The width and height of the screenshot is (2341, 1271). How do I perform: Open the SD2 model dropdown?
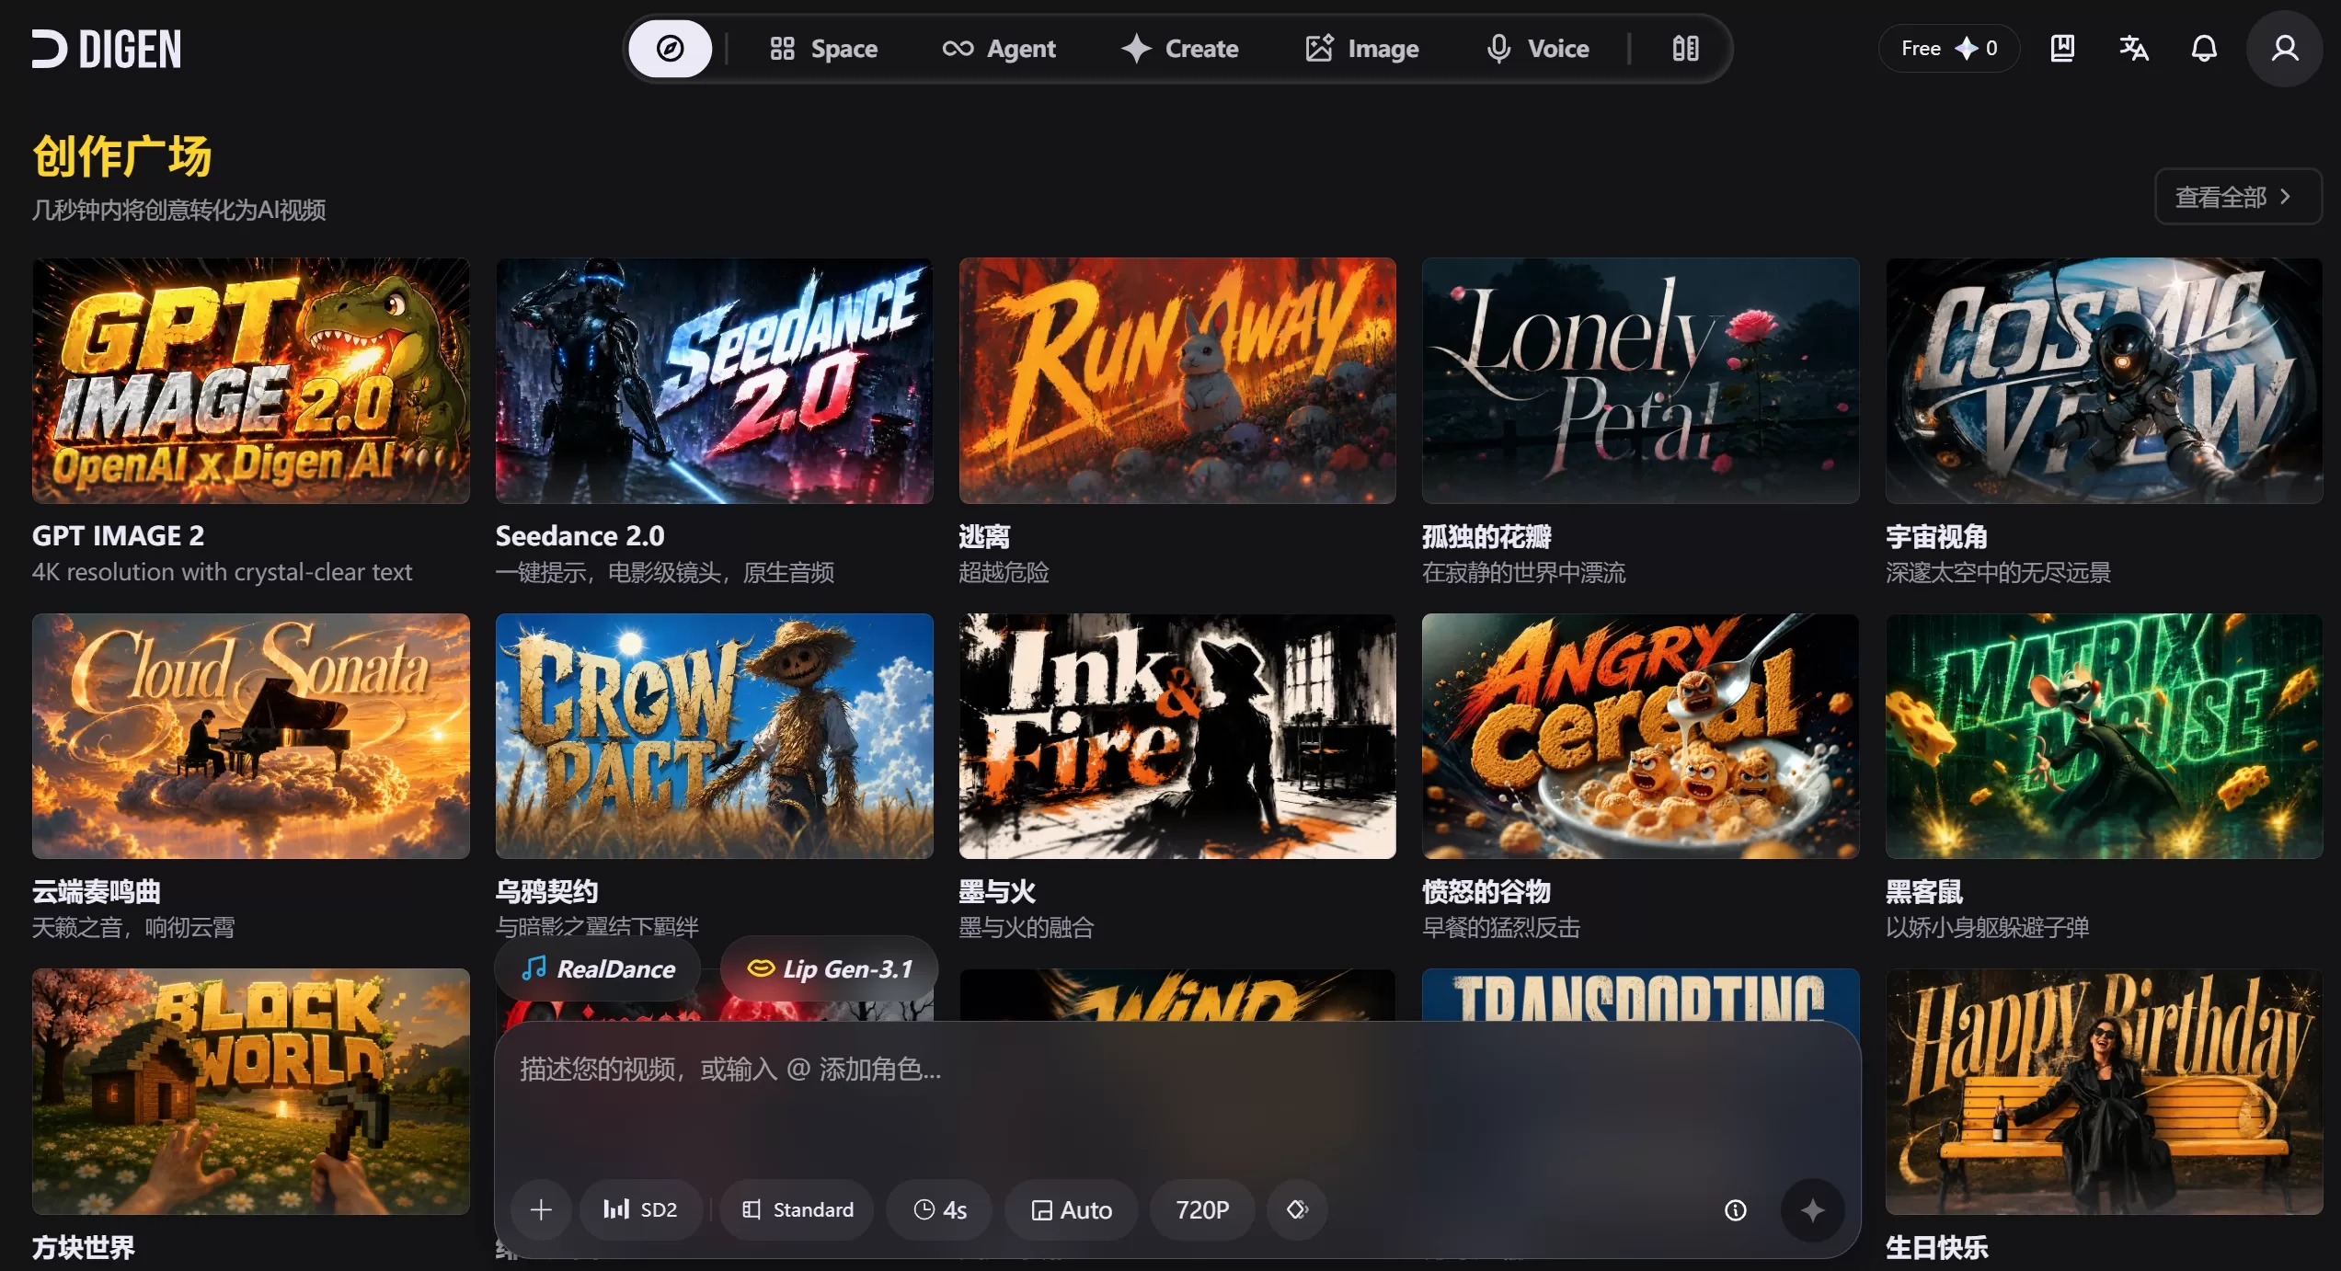click(x=640, y=1209)
